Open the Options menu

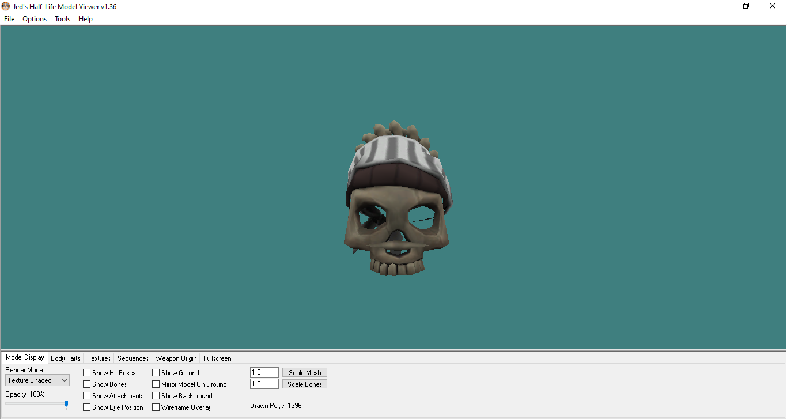pyautogui.click(x=35, y=19)
